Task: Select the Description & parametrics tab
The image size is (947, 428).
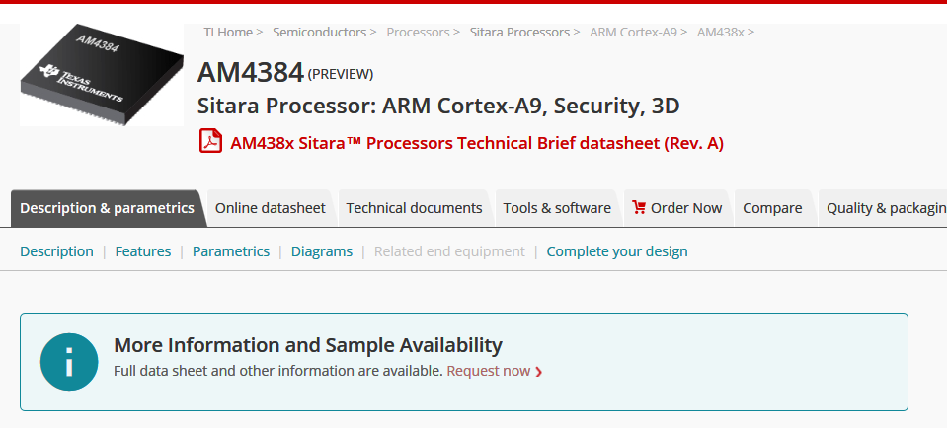Action: pos(107,208)
